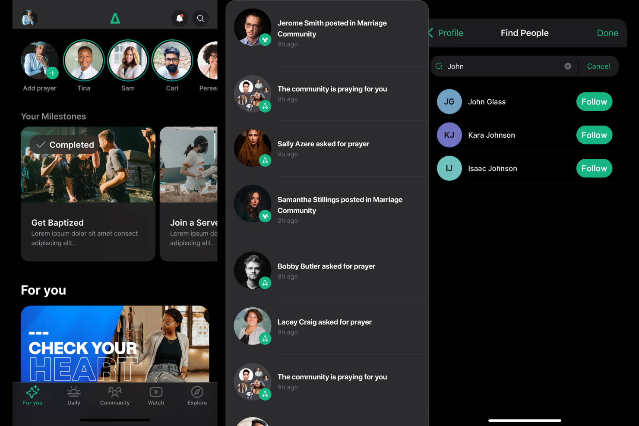639x426 pixels.
Task: Open Lacey Craig asked for prayer notification
Action: coord(327,327)
